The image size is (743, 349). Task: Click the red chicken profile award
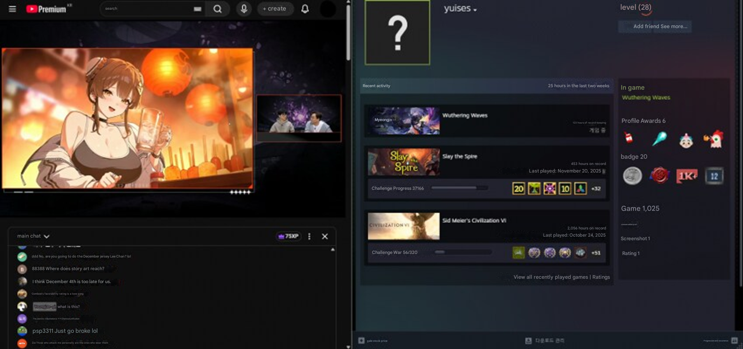coord(713,139)
